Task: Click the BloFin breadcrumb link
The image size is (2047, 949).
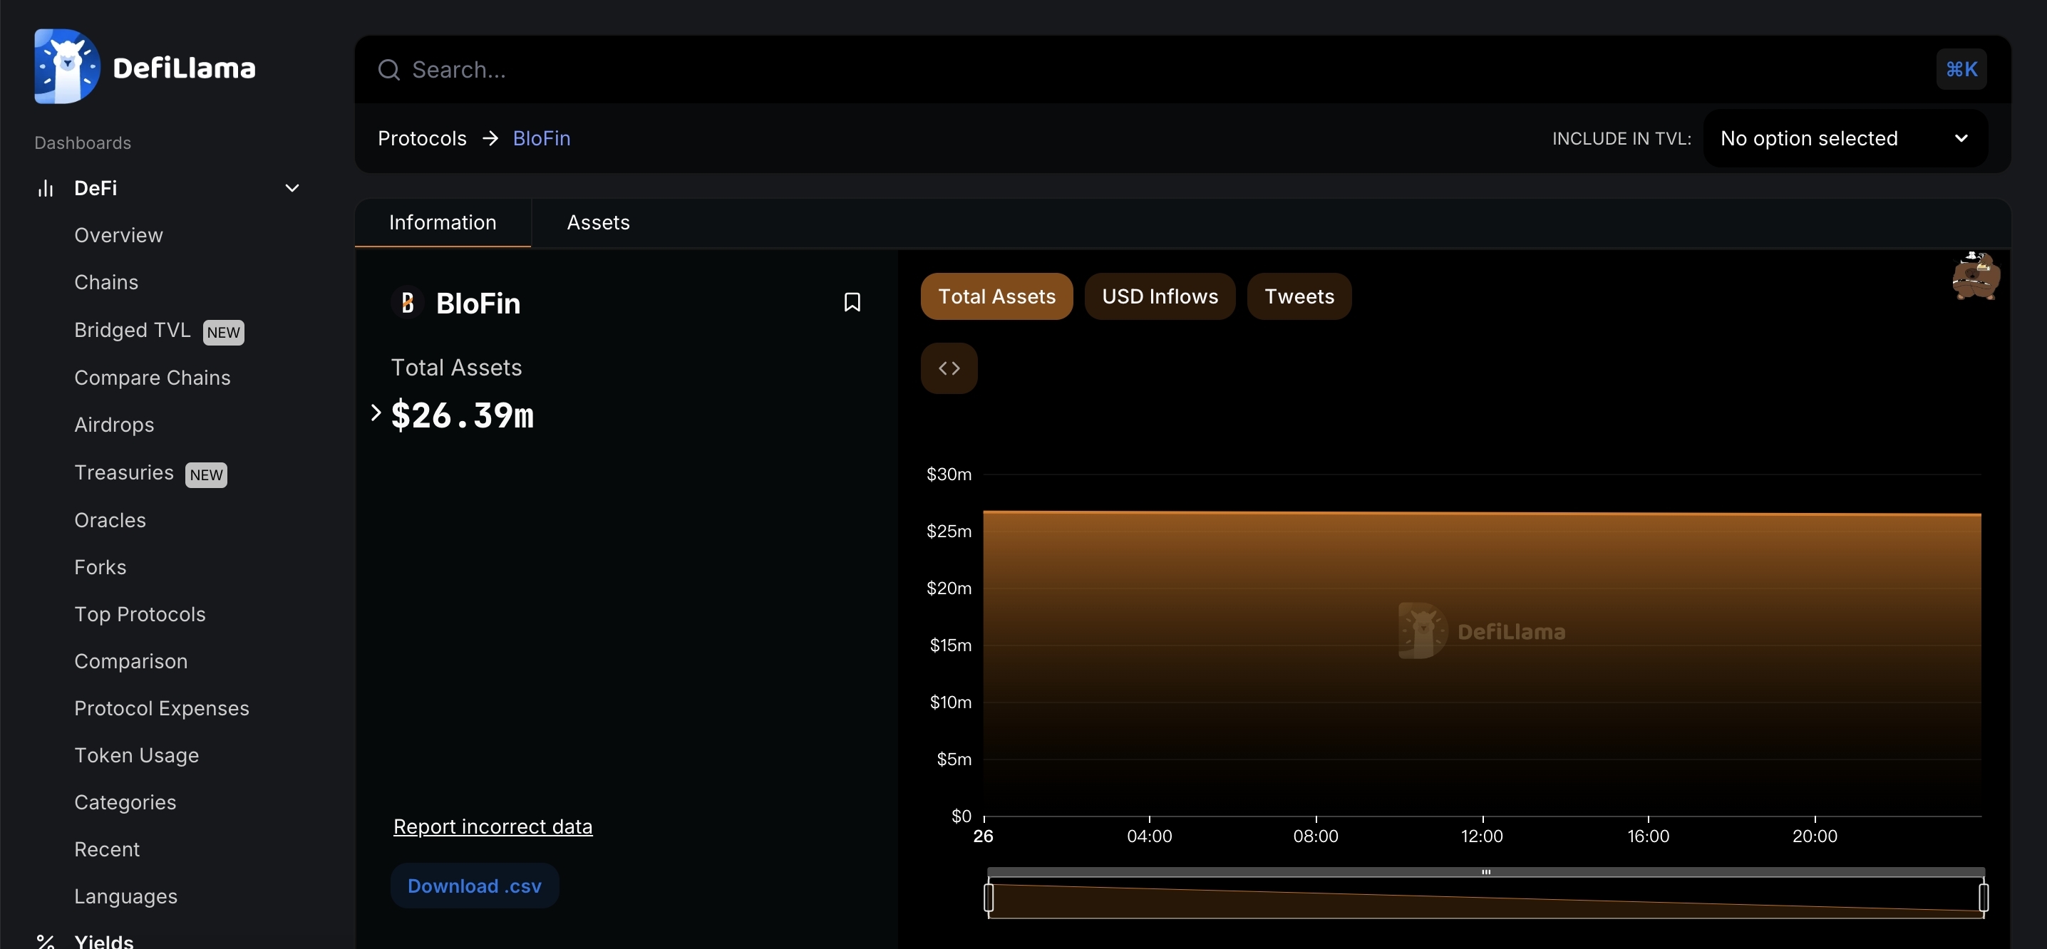Action: (541, 138)
